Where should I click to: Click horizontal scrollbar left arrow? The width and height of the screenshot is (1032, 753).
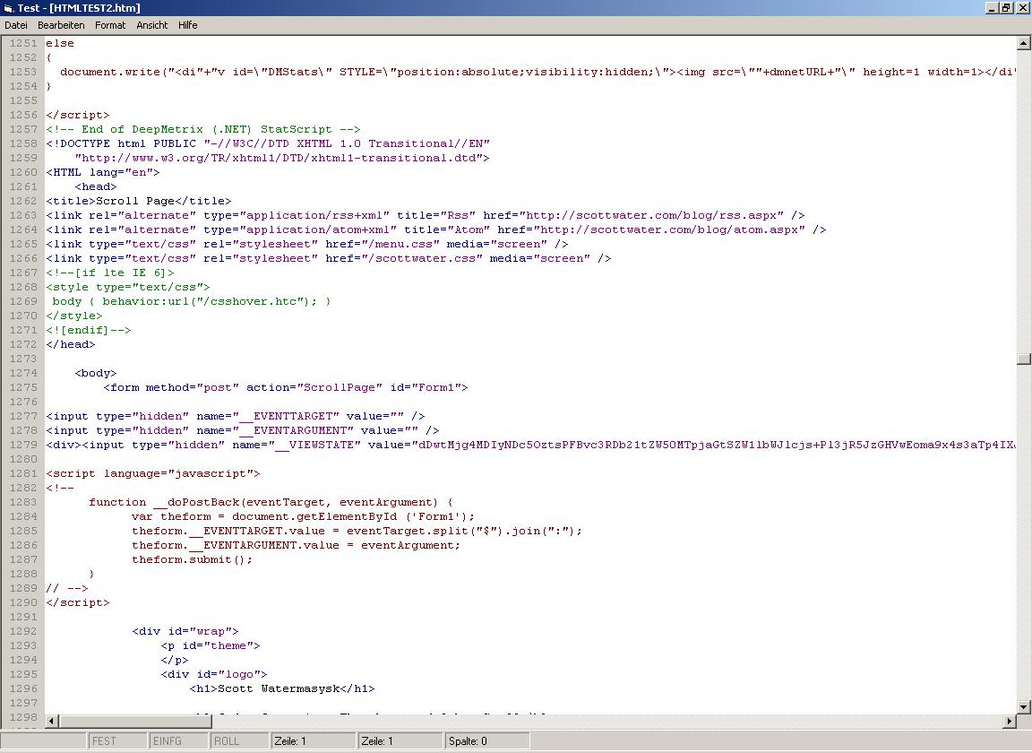tap(52, 722)
